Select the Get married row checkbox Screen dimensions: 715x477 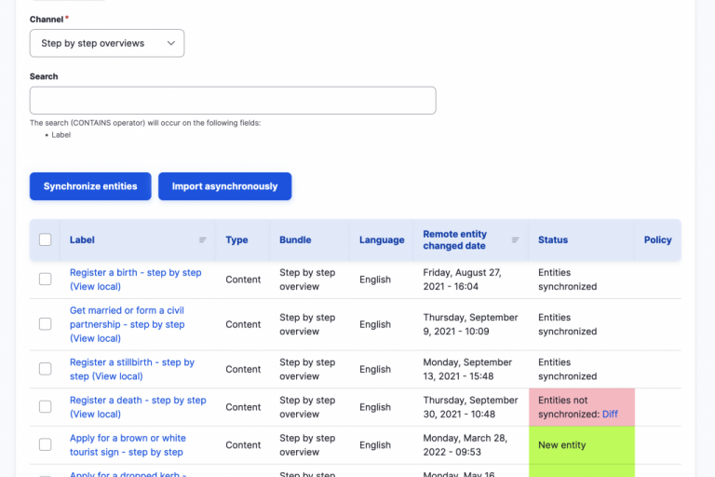click(x=45, y=324)
